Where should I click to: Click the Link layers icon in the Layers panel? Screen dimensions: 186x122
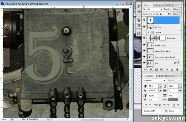tap(145, 70)
